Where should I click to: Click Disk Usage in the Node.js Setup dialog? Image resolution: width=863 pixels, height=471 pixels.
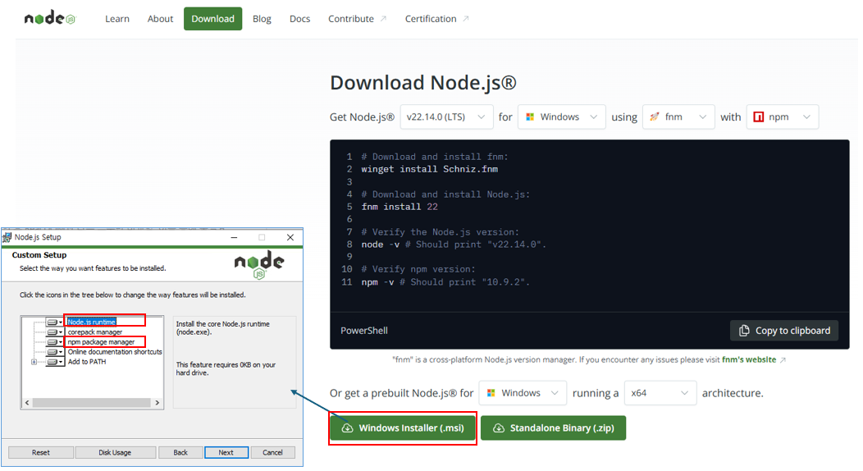(x=115, y=452)
